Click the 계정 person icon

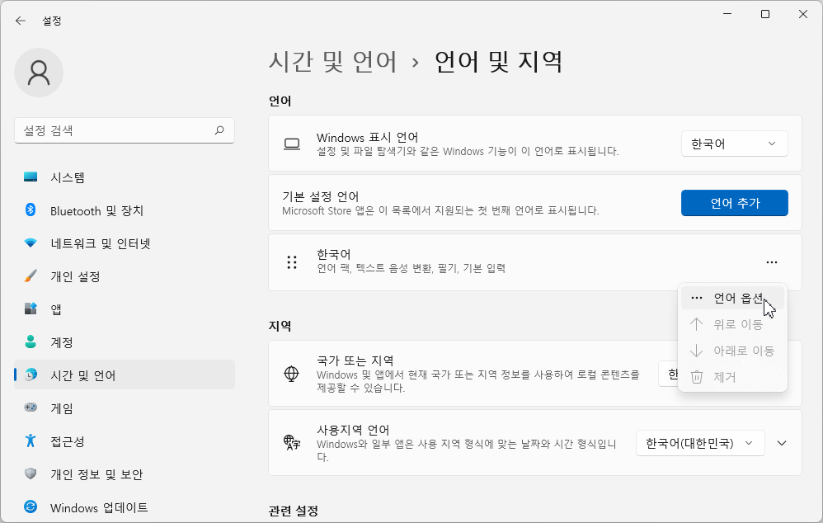pos(31,342)
